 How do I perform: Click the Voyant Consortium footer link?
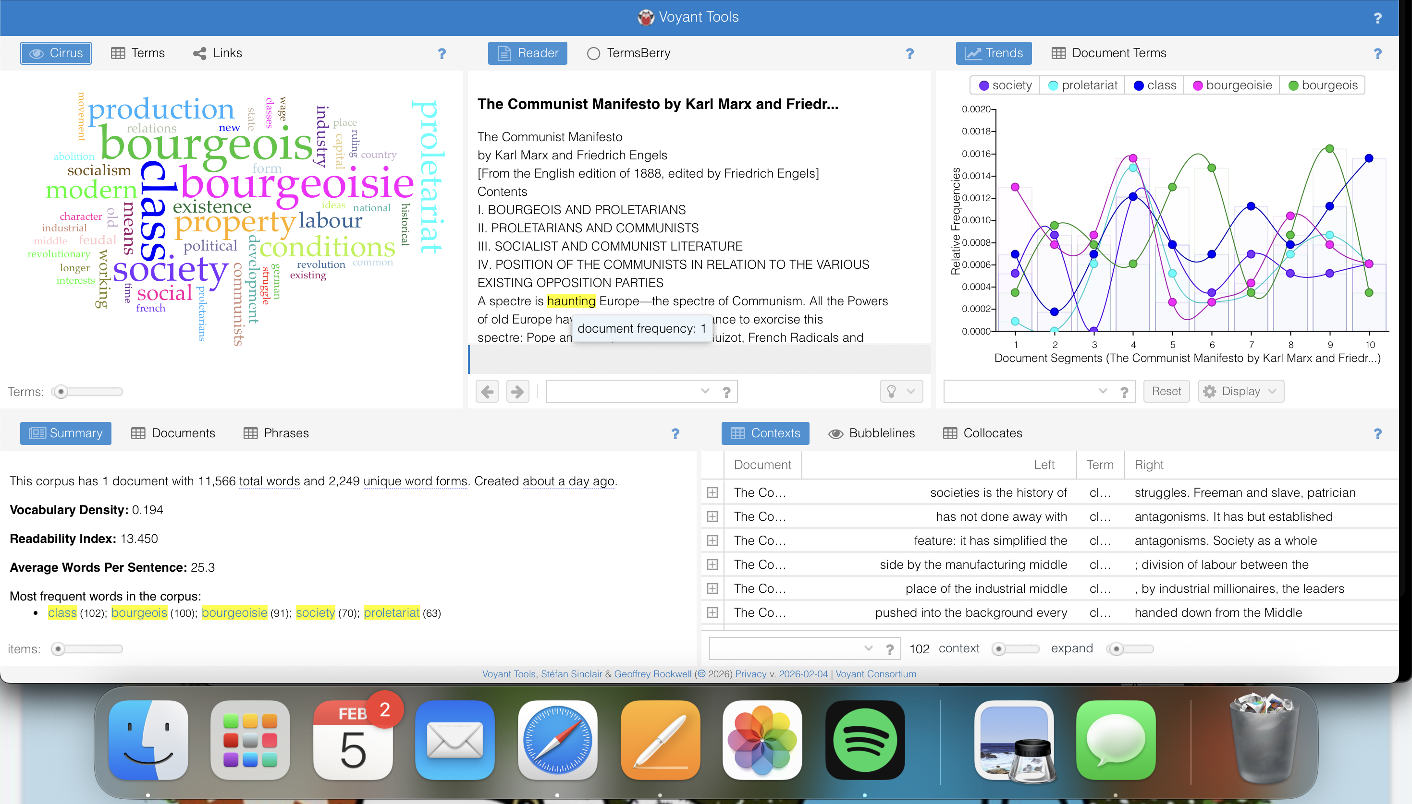coord(875,674)
